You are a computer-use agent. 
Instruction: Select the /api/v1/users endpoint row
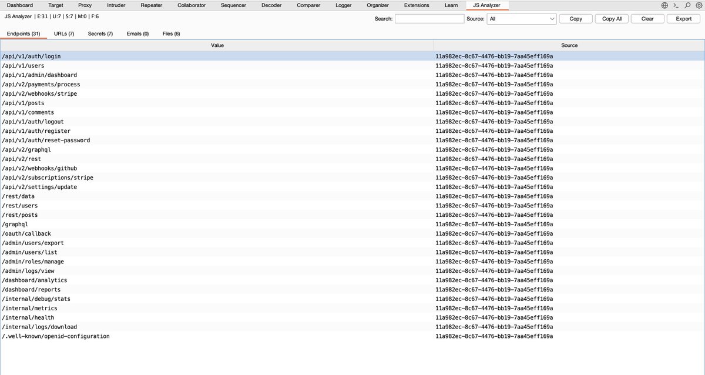click(352, 66)
